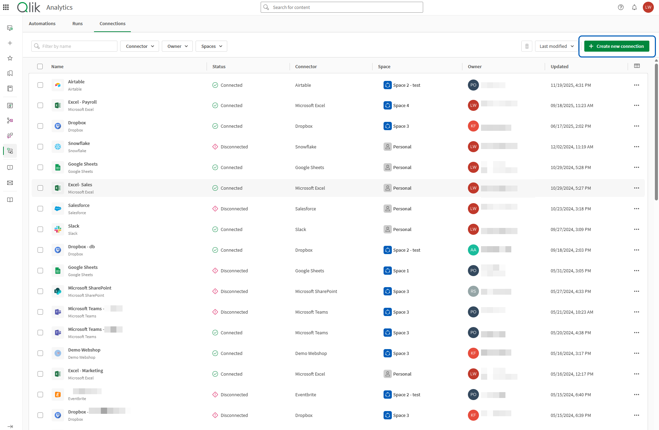659x430 pixels.
Task: Check the Snowflake row checkbox
Action: (40, 147)
